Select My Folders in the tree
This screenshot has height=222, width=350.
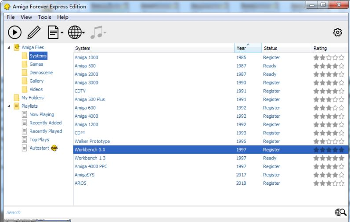coord(32,98)
